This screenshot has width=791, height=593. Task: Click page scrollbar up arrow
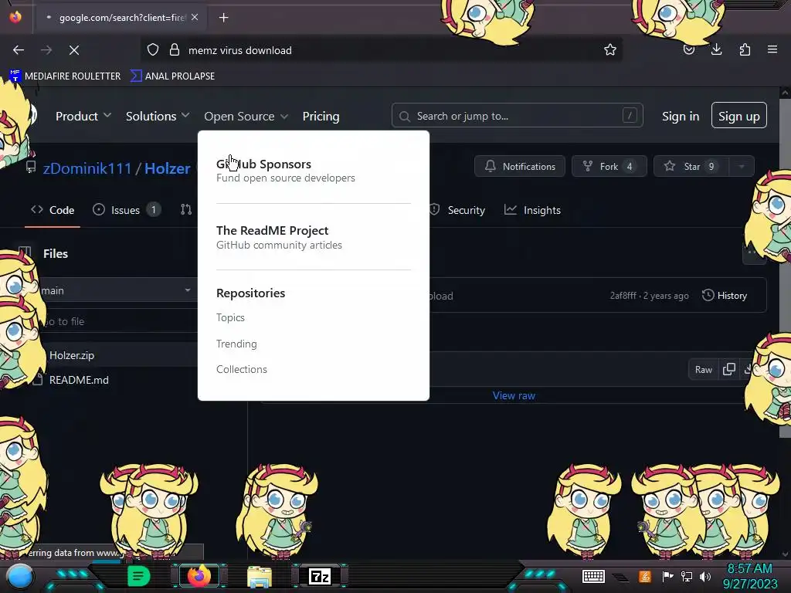point(785,93)
